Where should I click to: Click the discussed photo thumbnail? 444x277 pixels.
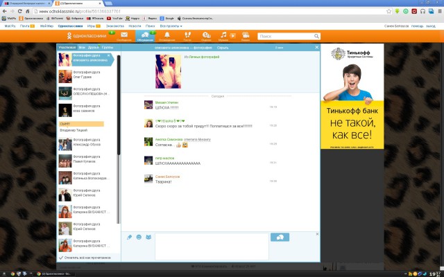point(168,71)
